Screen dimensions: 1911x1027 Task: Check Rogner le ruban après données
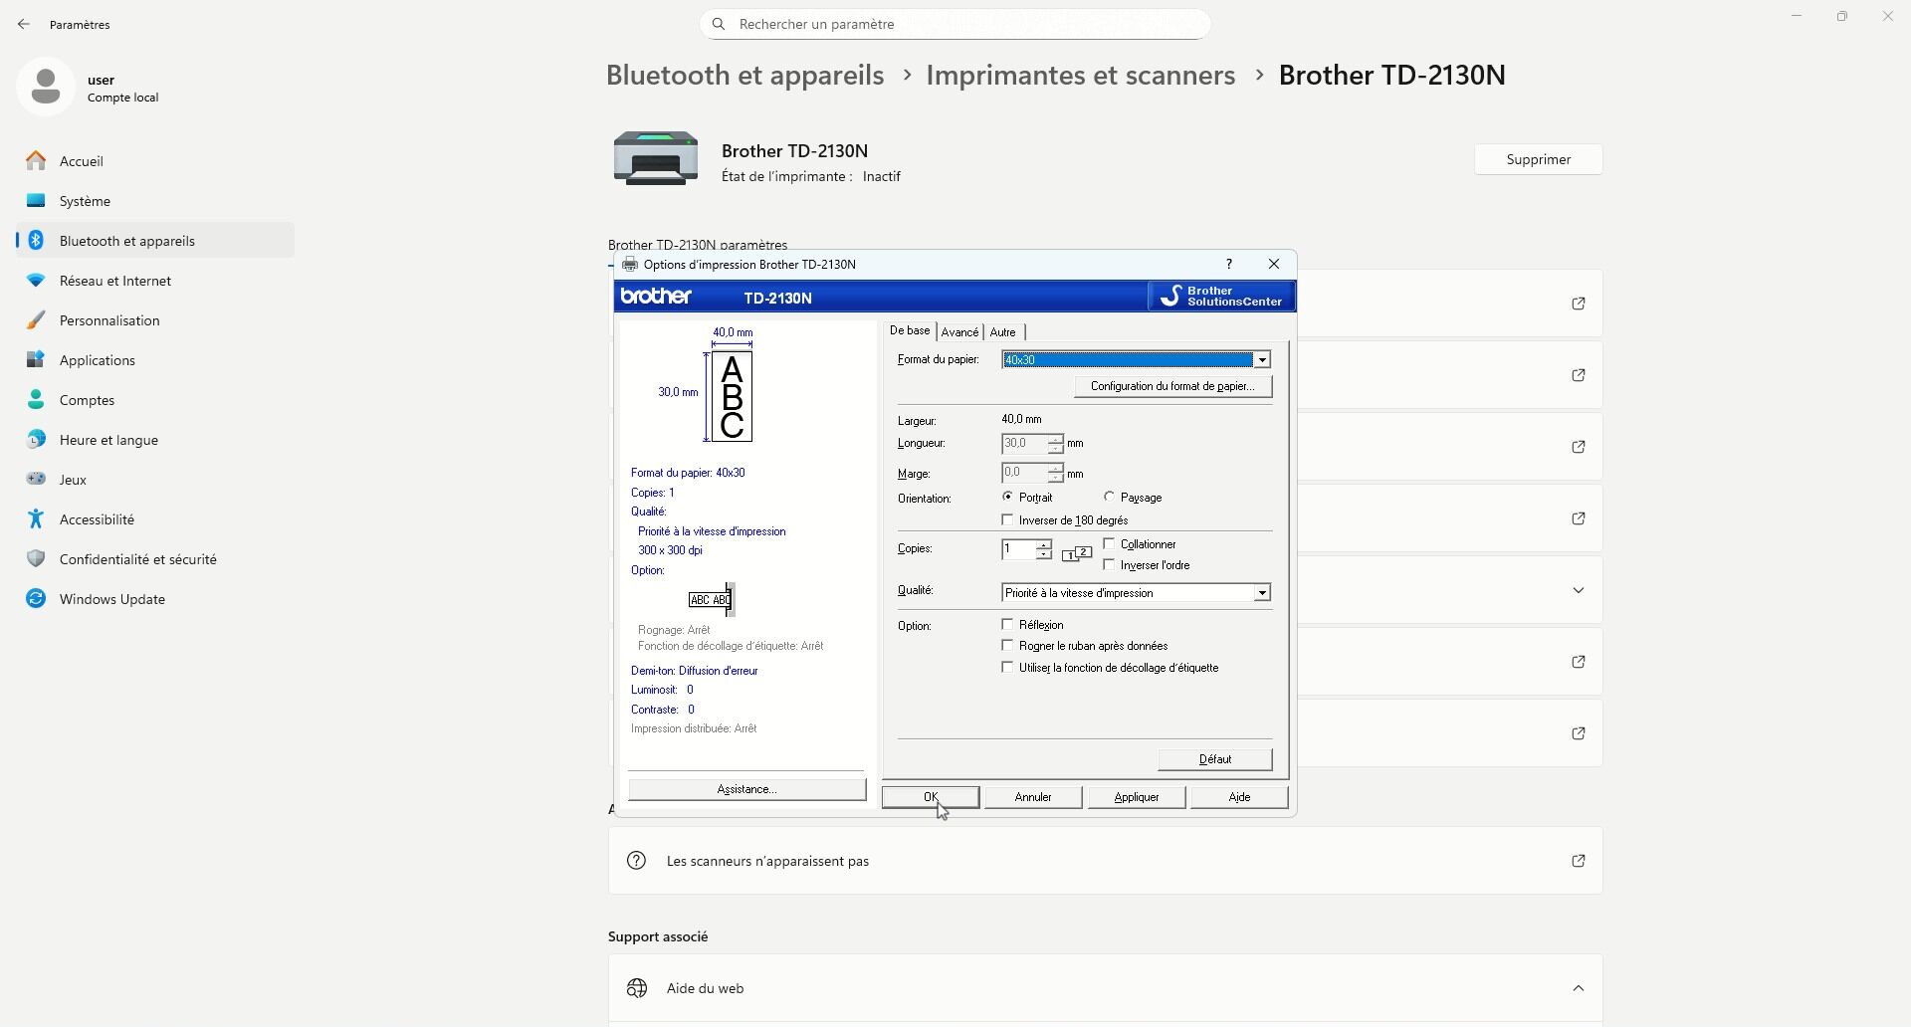click(1008, 645)
